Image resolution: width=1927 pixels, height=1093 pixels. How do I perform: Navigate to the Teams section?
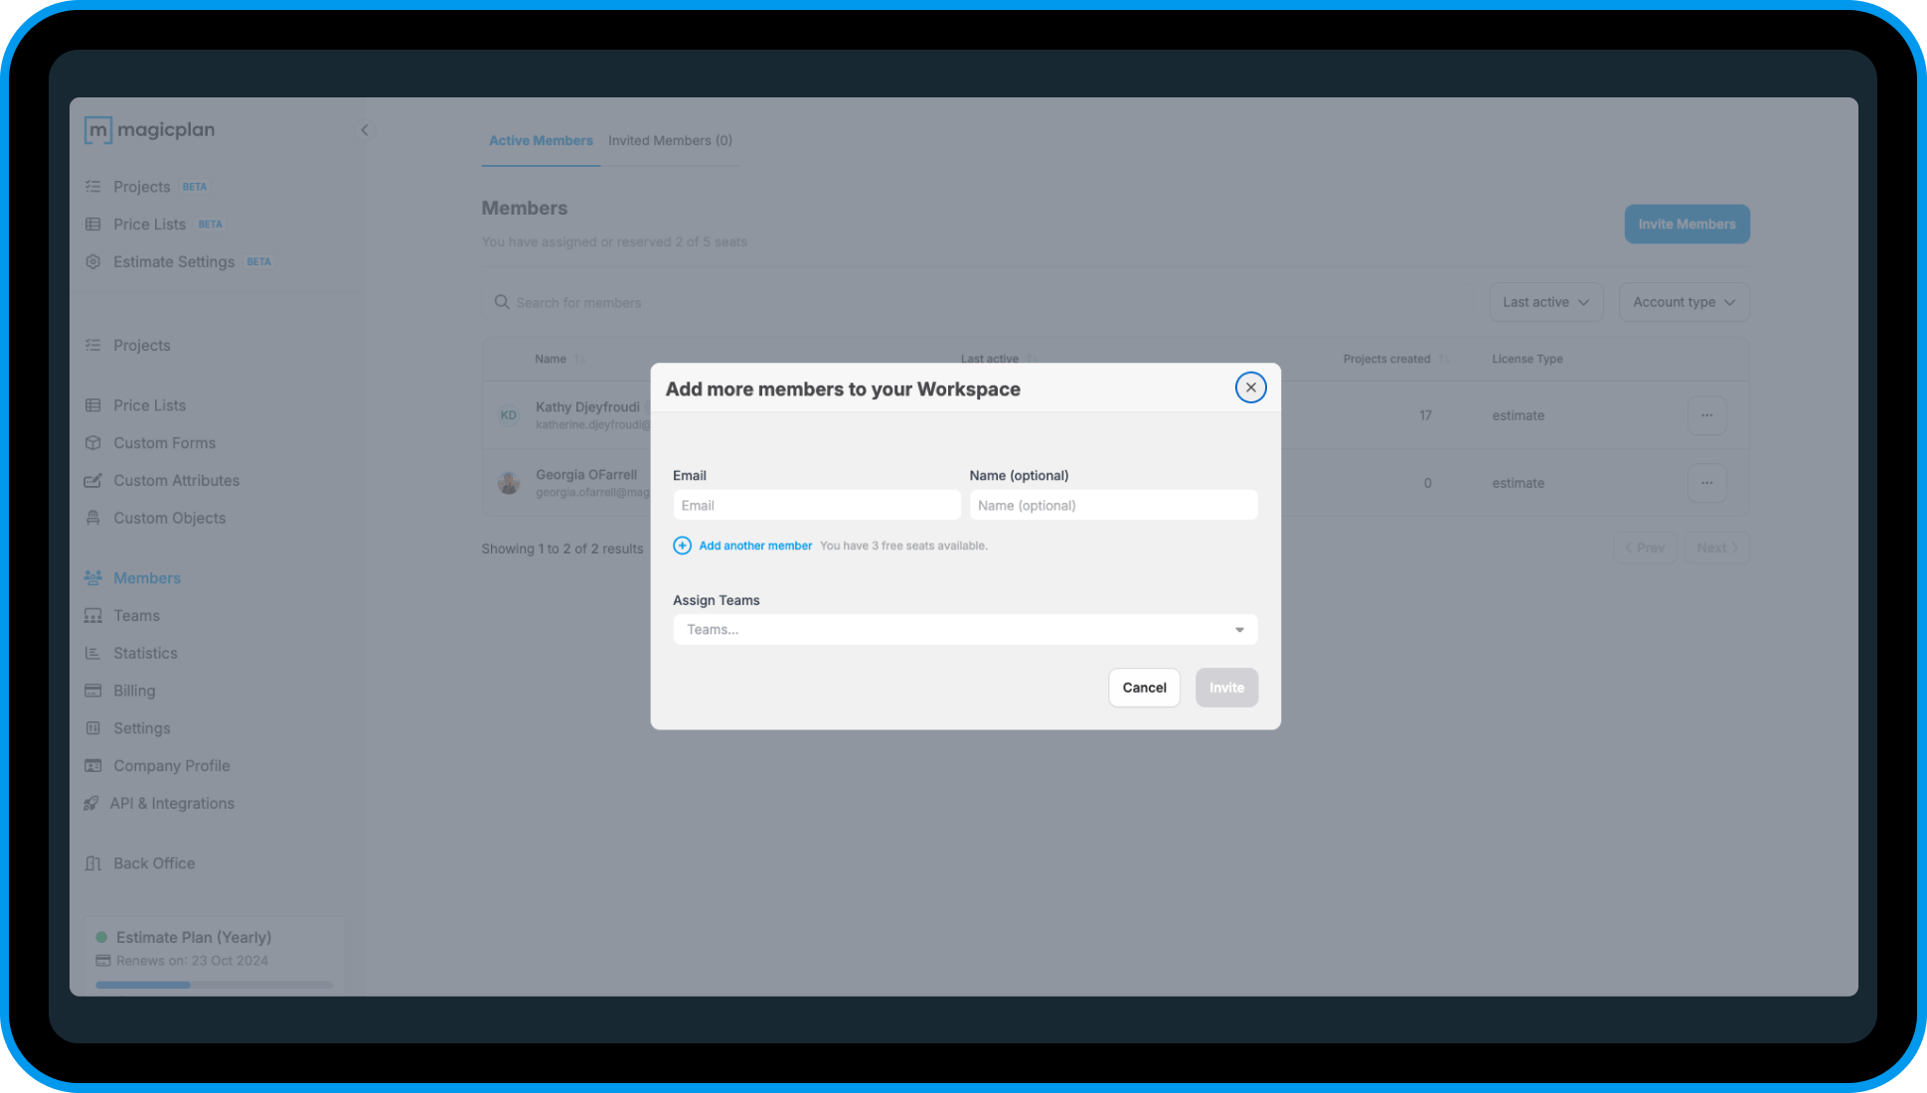pyautogui.click(x=136, y=615)
